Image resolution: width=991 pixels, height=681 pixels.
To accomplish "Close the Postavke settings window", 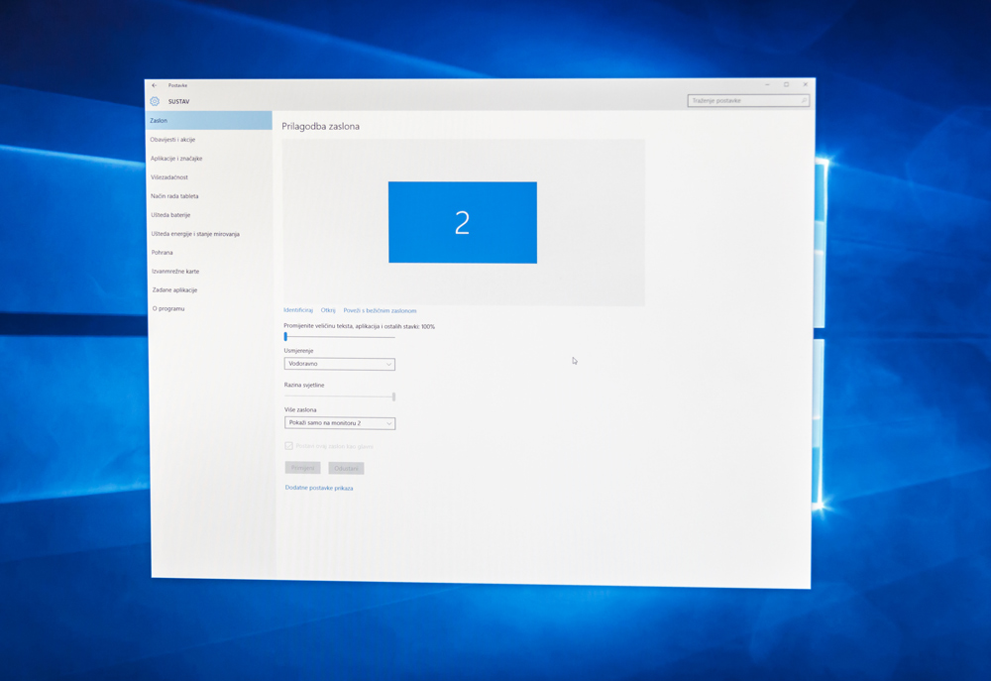I will [806, 85].
